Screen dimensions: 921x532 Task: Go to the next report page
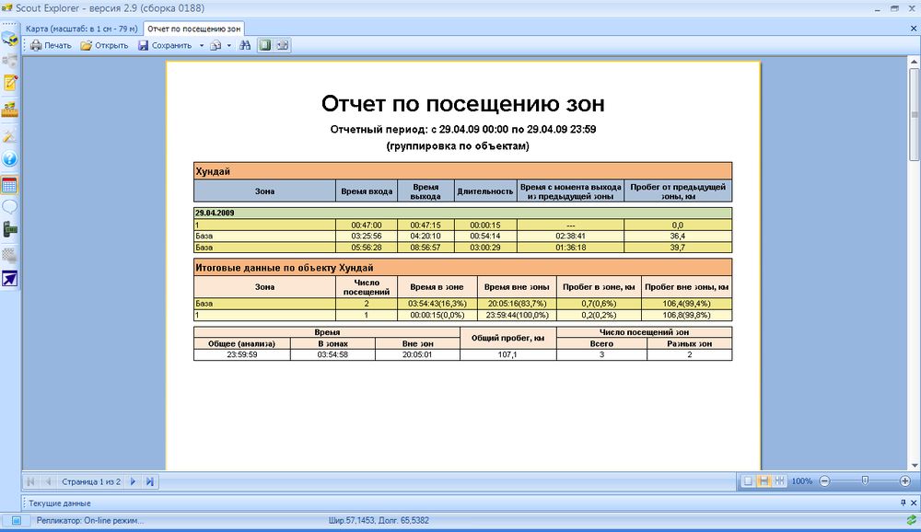pos(133,481)
